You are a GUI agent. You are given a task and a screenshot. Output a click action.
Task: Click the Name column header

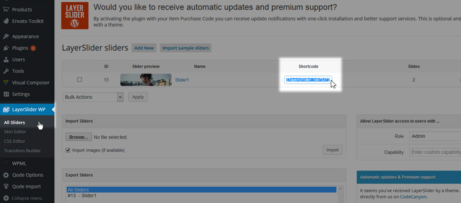coord(200,67)
